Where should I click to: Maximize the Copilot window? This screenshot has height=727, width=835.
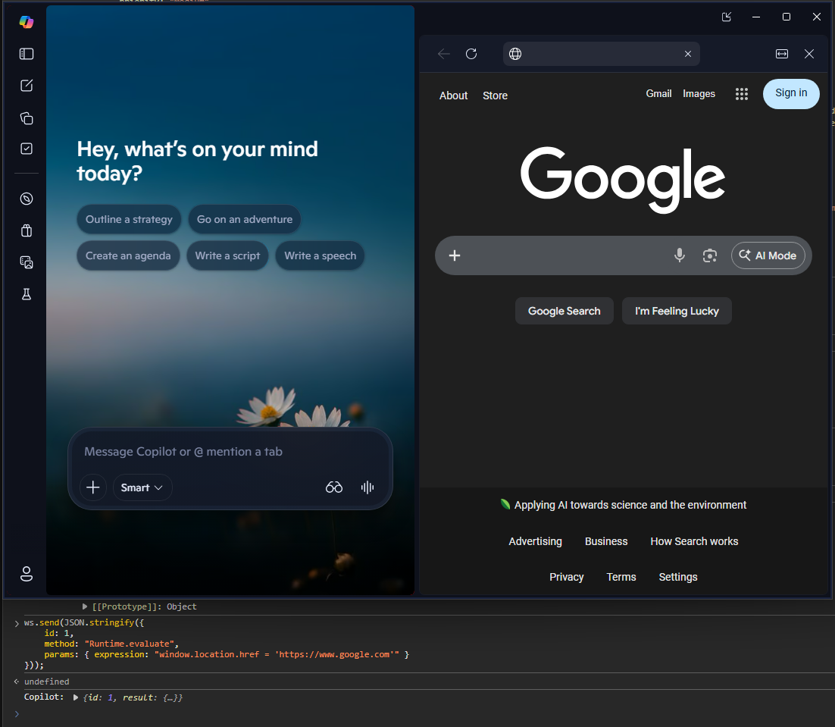tap(786, 17)
